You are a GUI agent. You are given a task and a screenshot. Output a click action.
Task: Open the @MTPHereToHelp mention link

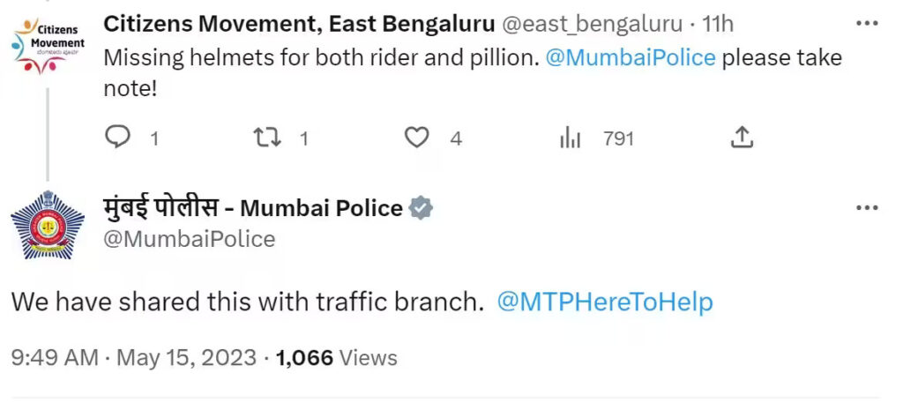(605, 302)
